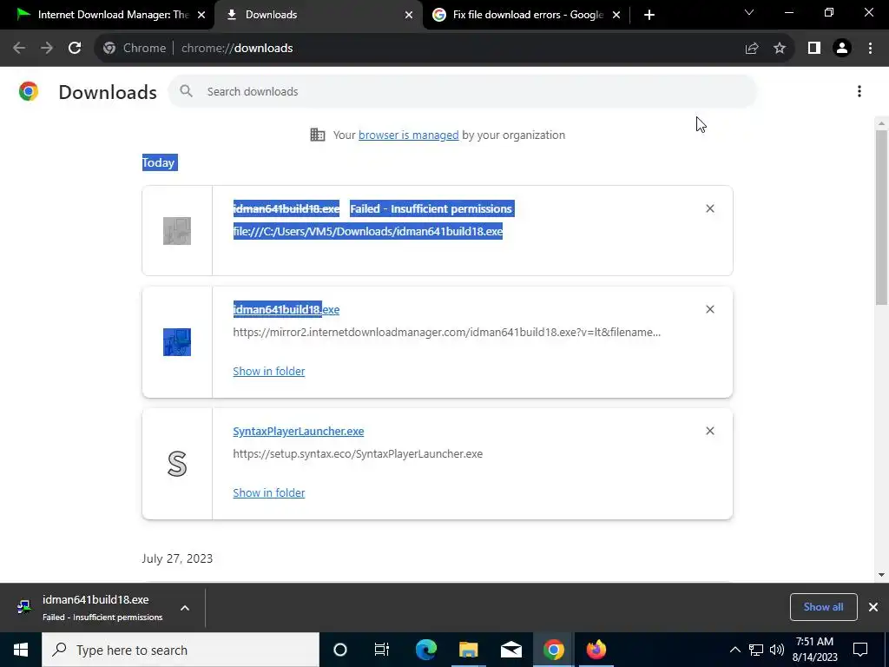Viewport: 889px width, 667px height.
Task: Open tab search dropdown chevron
Action: tap(749, 12)
